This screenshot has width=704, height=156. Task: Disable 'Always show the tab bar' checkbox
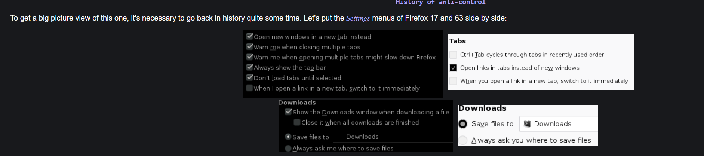click(250, 67)
